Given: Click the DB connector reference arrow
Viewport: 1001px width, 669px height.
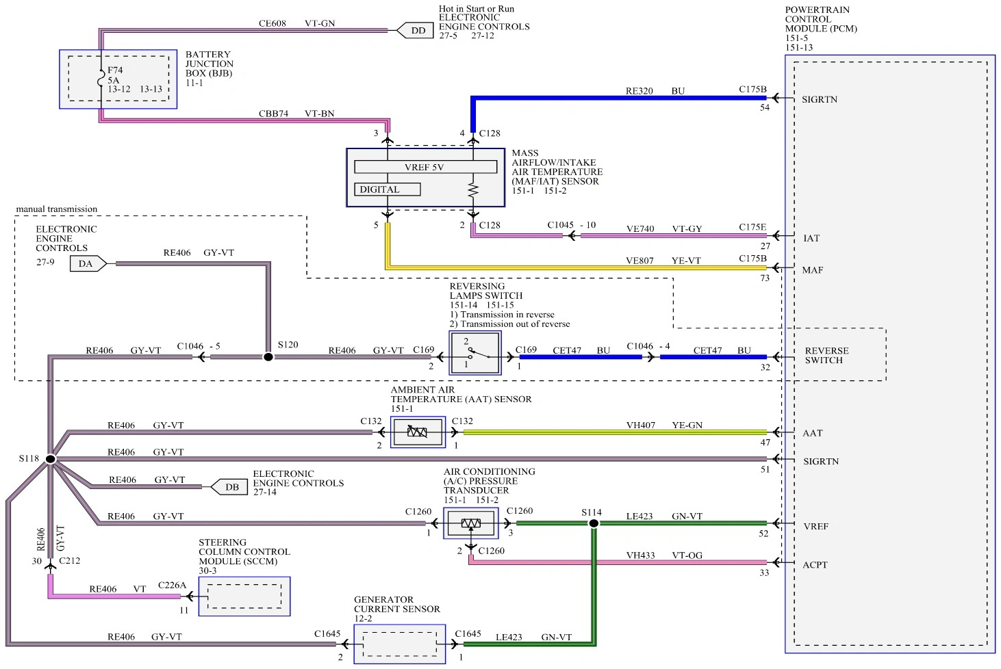Looking at the screenshot, I should click(x=229, y=487).
